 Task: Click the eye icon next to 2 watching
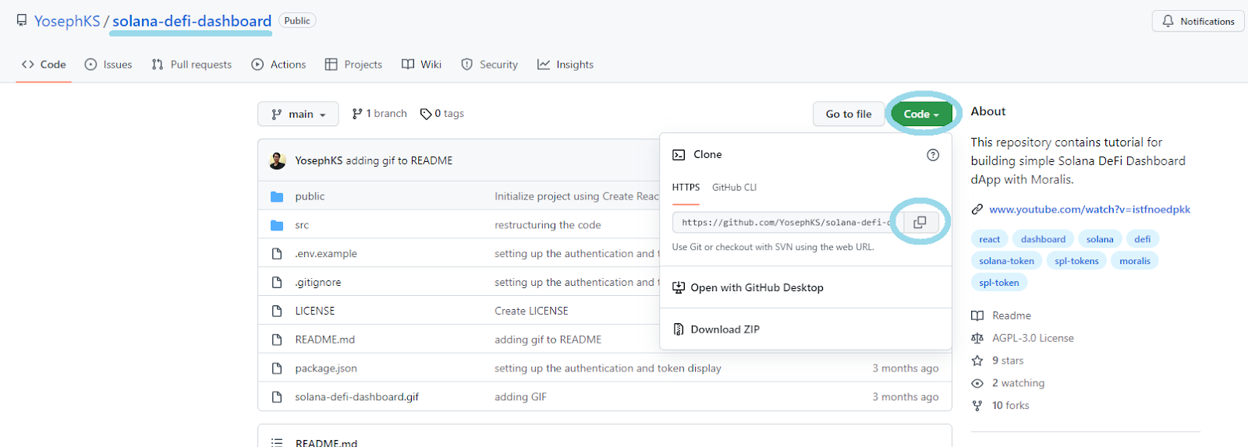tap(977, 383)
